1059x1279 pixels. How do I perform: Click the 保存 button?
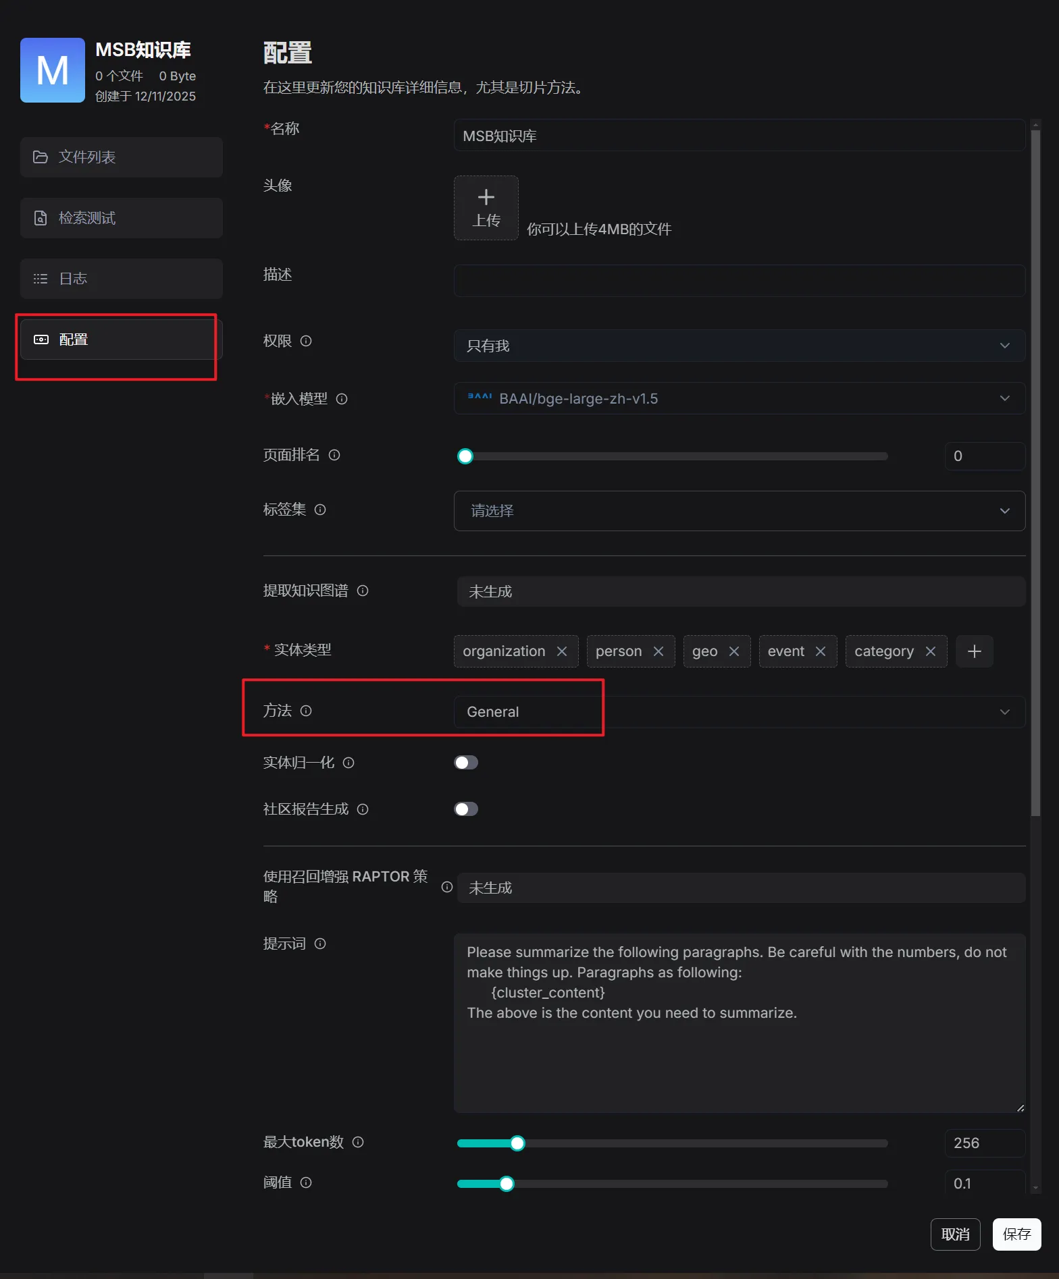[1016, 1234]
